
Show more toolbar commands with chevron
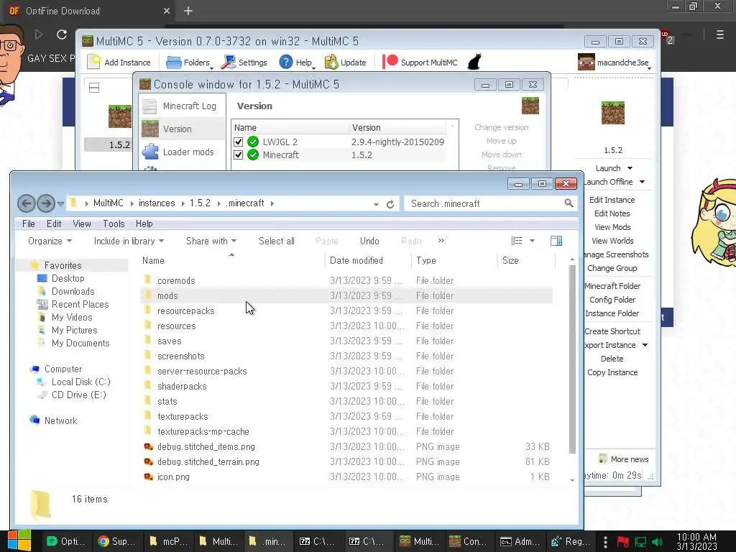tap(441, 240)
